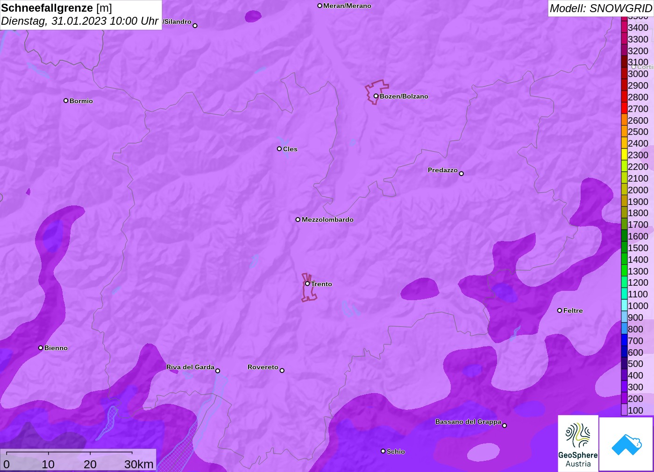Click the Rovereto label text
The width and height of the screenshot is (654, 472).
click(263, 367)
